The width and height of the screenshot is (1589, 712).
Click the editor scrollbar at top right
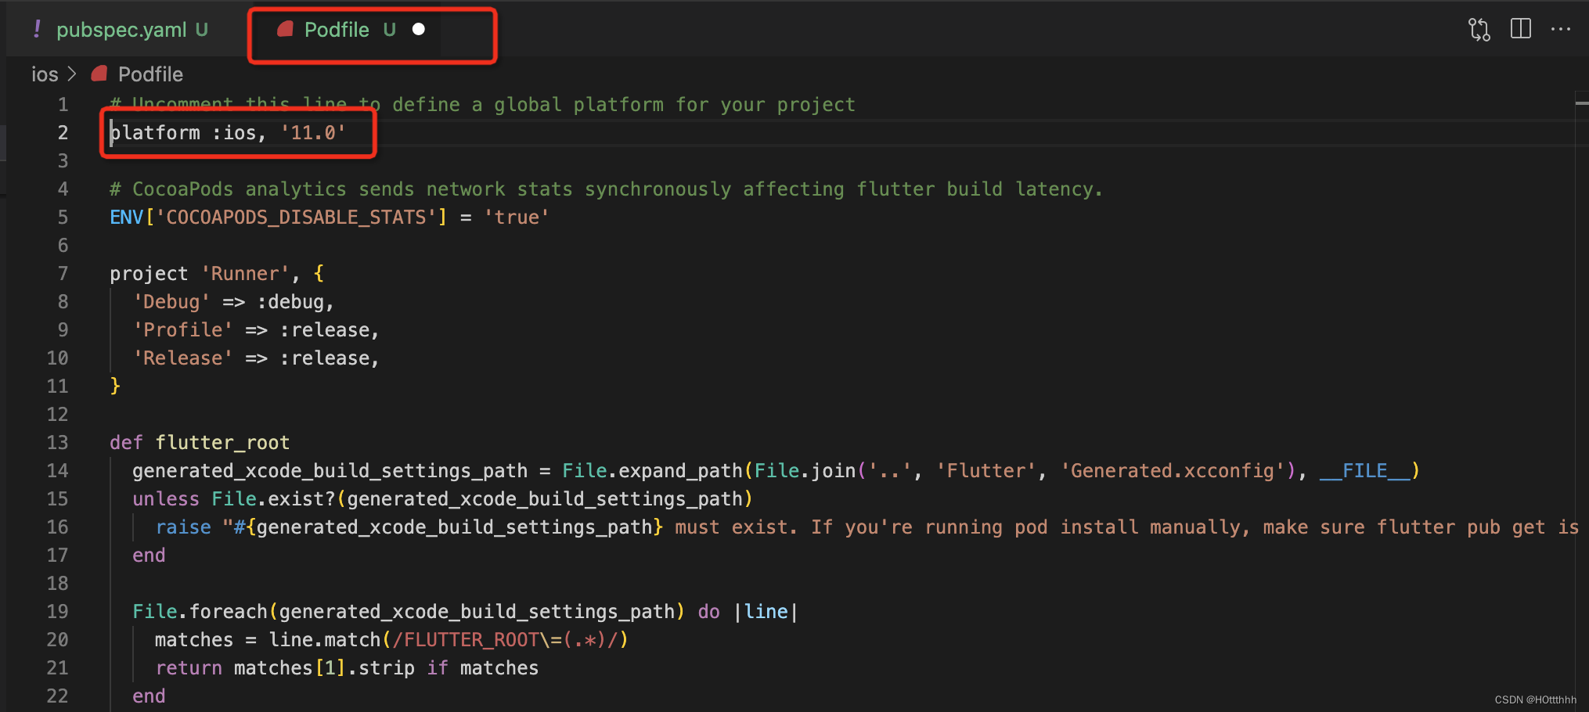pyautogui.click(x=1582, y=102)
